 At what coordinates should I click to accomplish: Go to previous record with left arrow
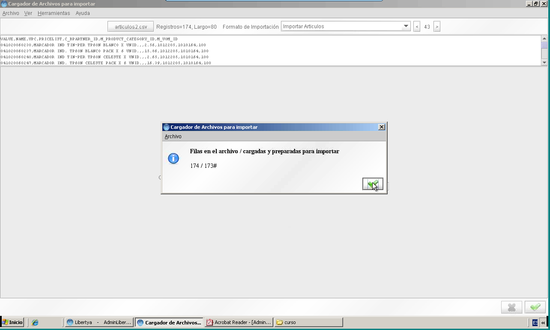[x=417, y=27]
